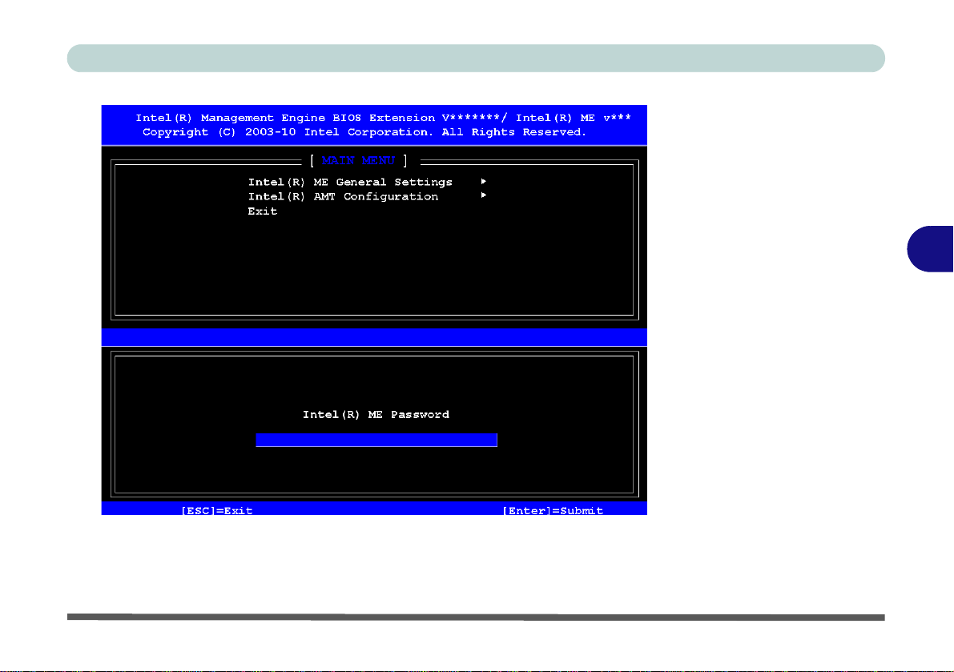This screenshot has width=954, height=672.
Task: Open Intel(R) AMT Configuration menu entry
Action: coord(343,196)
